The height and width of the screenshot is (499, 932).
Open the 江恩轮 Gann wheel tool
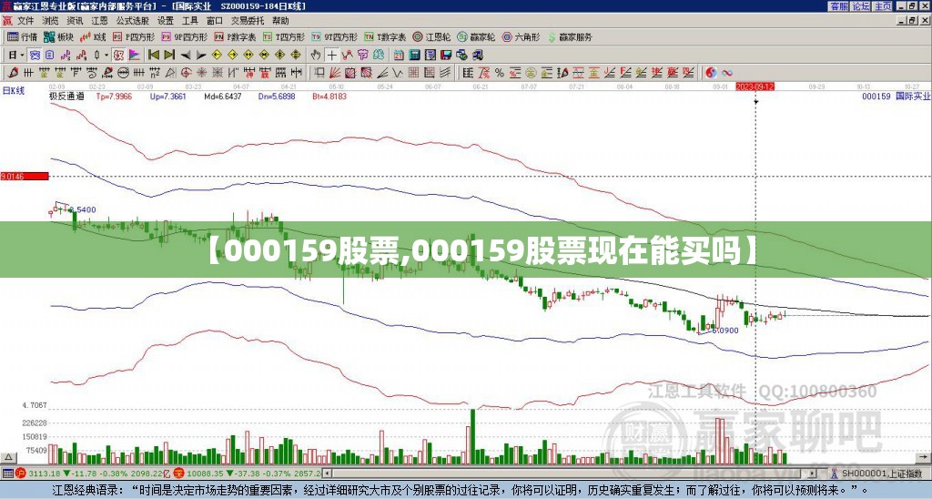click(x=432, y=36)
